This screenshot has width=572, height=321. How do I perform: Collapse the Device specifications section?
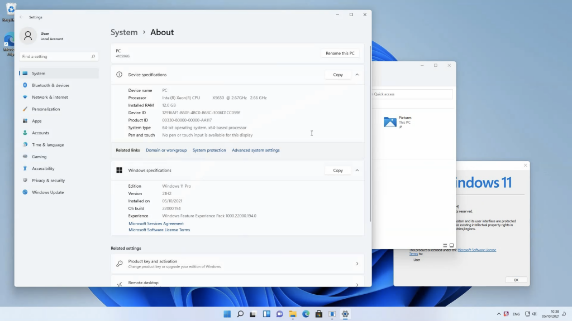pyautogui.click(x=357, y=75)
